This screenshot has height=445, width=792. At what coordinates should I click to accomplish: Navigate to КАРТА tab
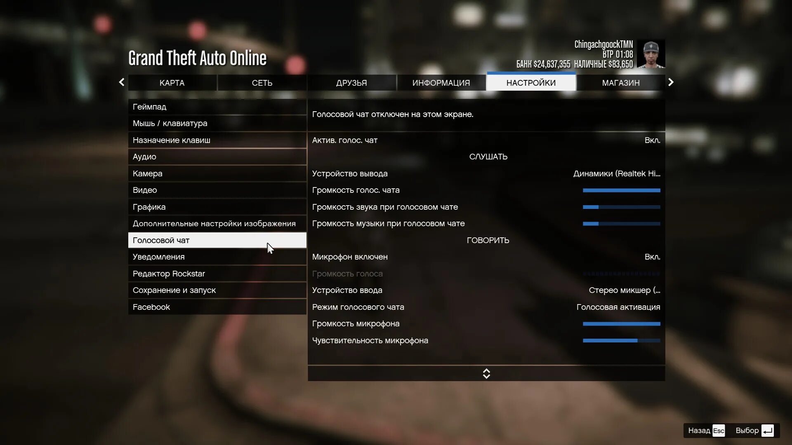click(172, 82)
